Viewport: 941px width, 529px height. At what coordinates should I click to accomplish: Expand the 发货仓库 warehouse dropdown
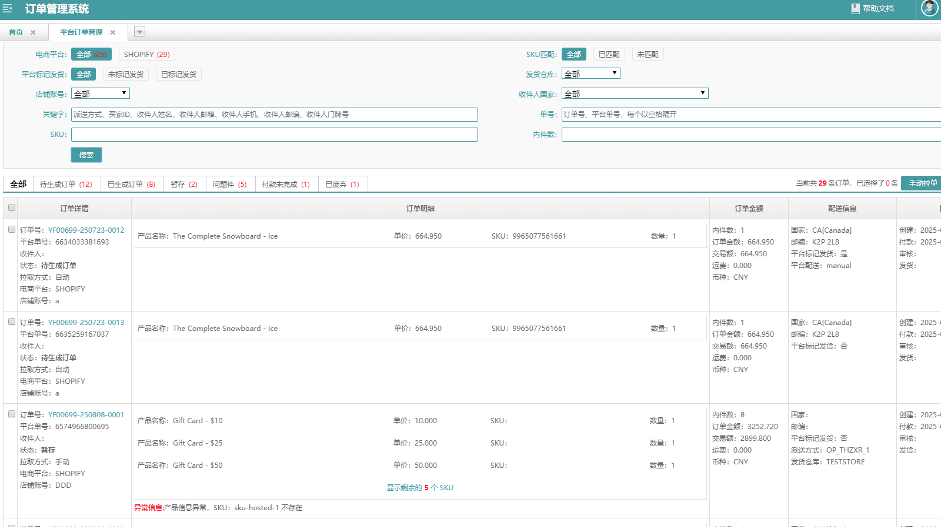click(591, 73)
